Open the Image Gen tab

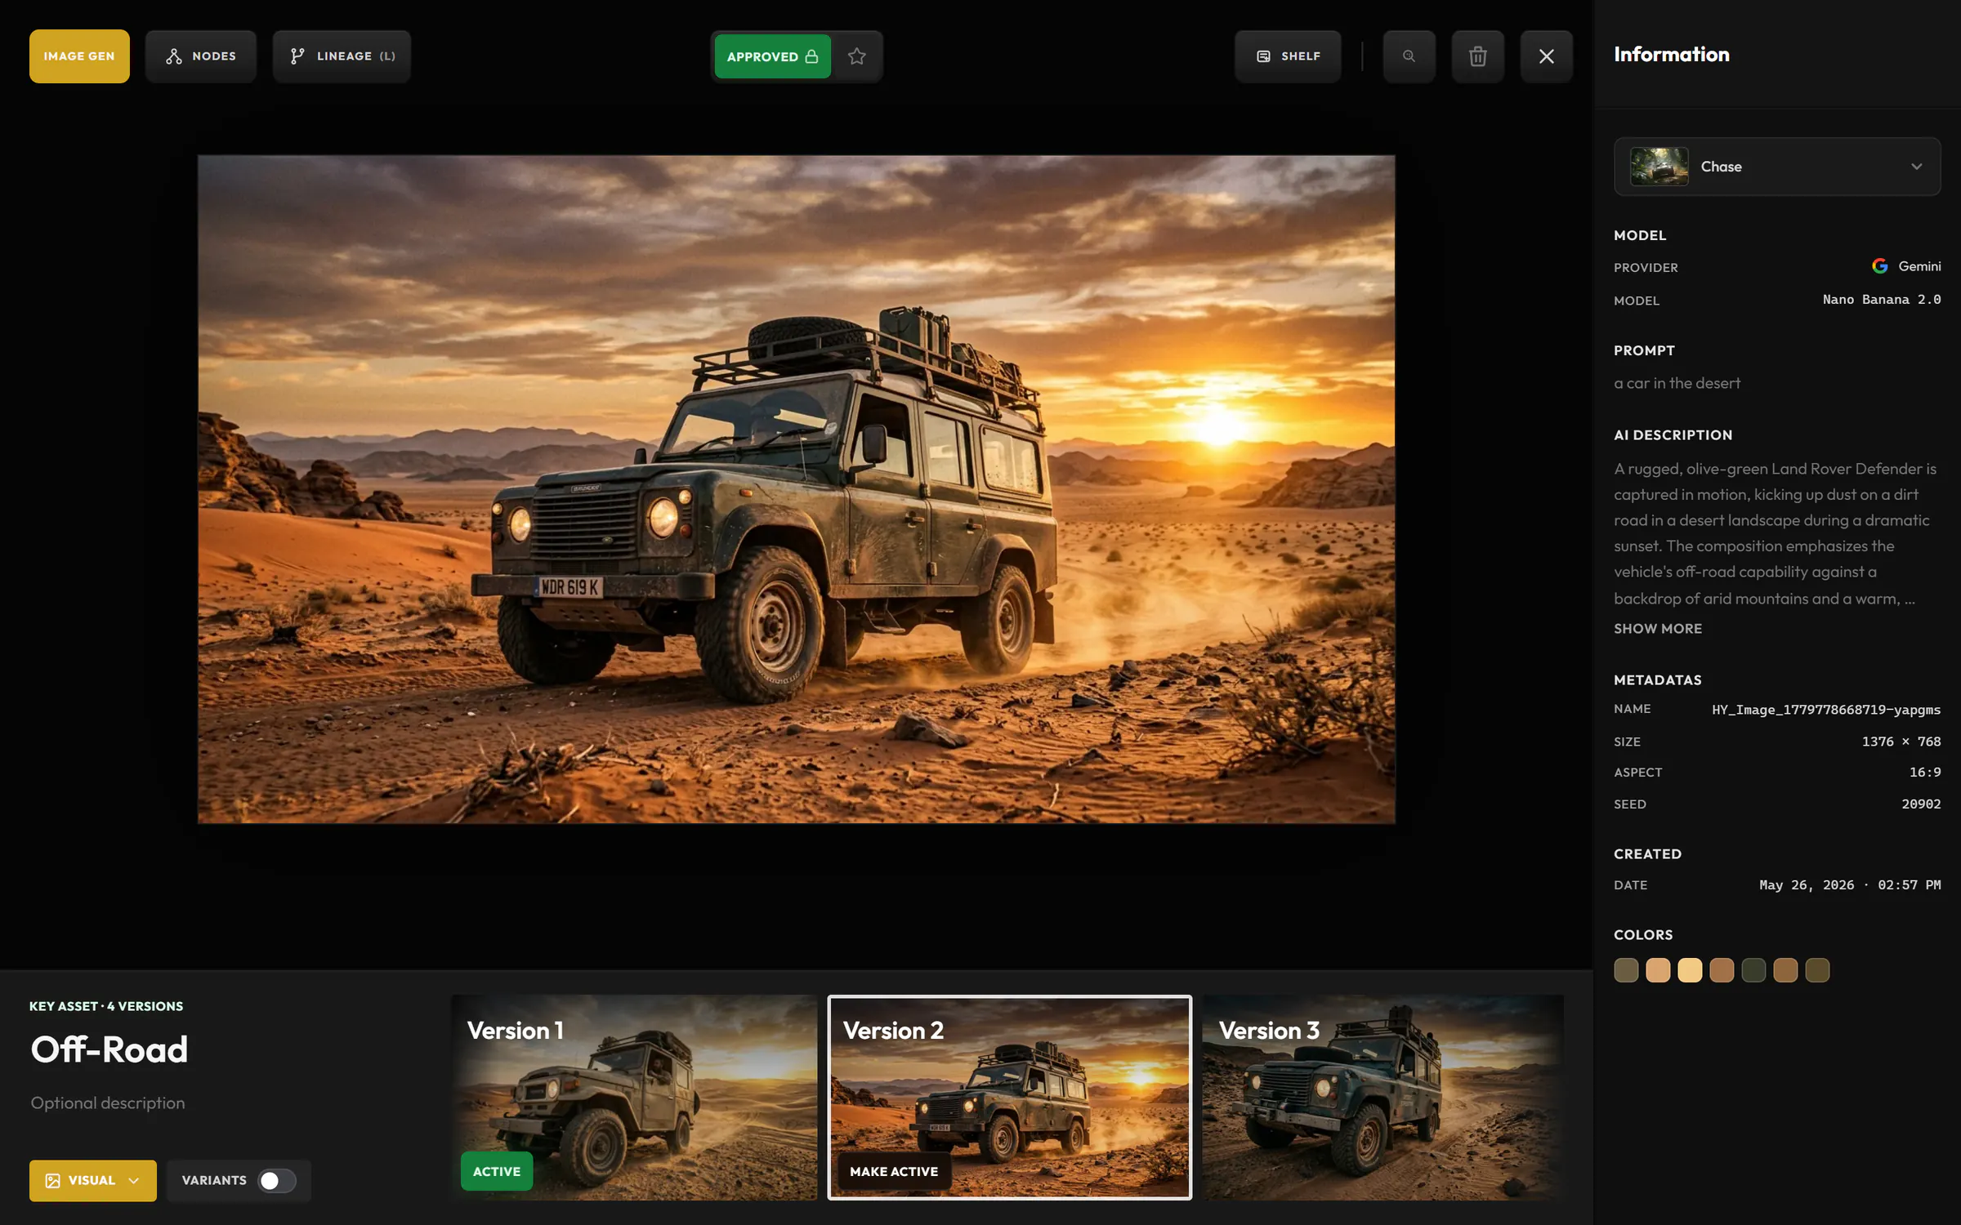coord(79,56)
